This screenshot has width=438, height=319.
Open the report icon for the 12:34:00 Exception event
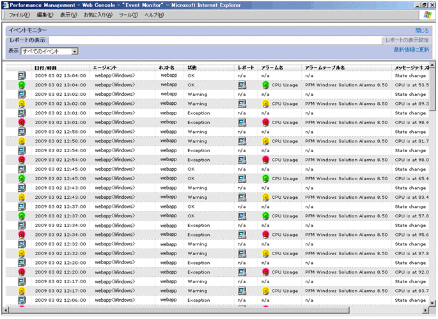(x=242, y=235)
